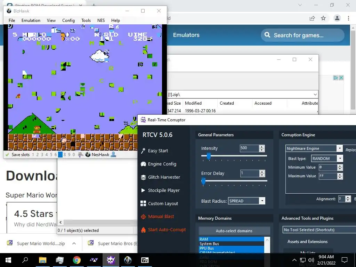356x267 pixels.
Task: Click the BizHawk title bar icon
Action: [9, 11]
